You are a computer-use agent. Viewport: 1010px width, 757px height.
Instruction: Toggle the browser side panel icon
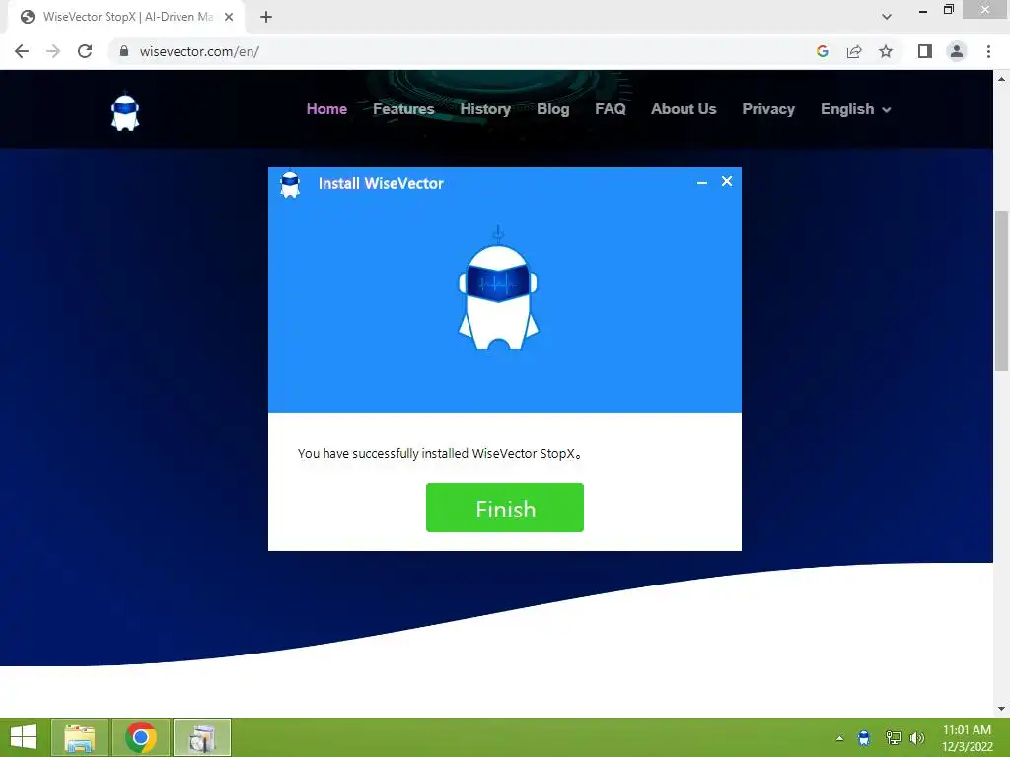925,51
